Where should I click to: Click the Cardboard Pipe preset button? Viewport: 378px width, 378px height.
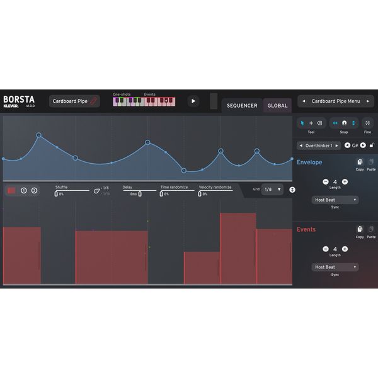[x=75, y=101]
